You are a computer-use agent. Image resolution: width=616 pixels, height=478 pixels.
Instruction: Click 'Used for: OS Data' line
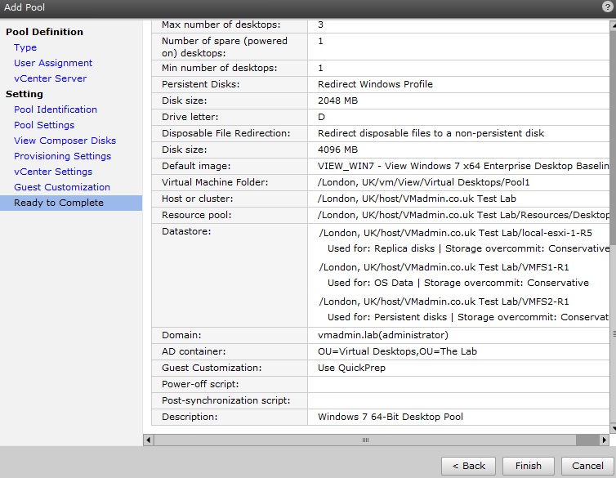(x=458, y=283)
